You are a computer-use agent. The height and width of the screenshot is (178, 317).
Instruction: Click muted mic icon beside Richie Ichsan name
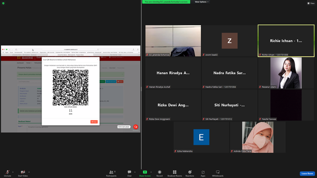pyautogui.click(x=260, y=55)
